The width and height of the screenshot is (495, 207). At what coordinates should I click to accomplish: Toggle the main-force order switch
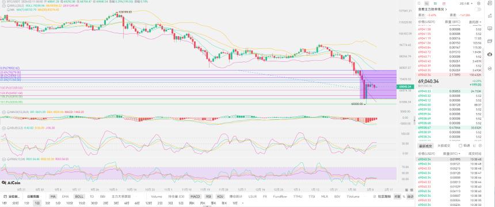(478, 9)
